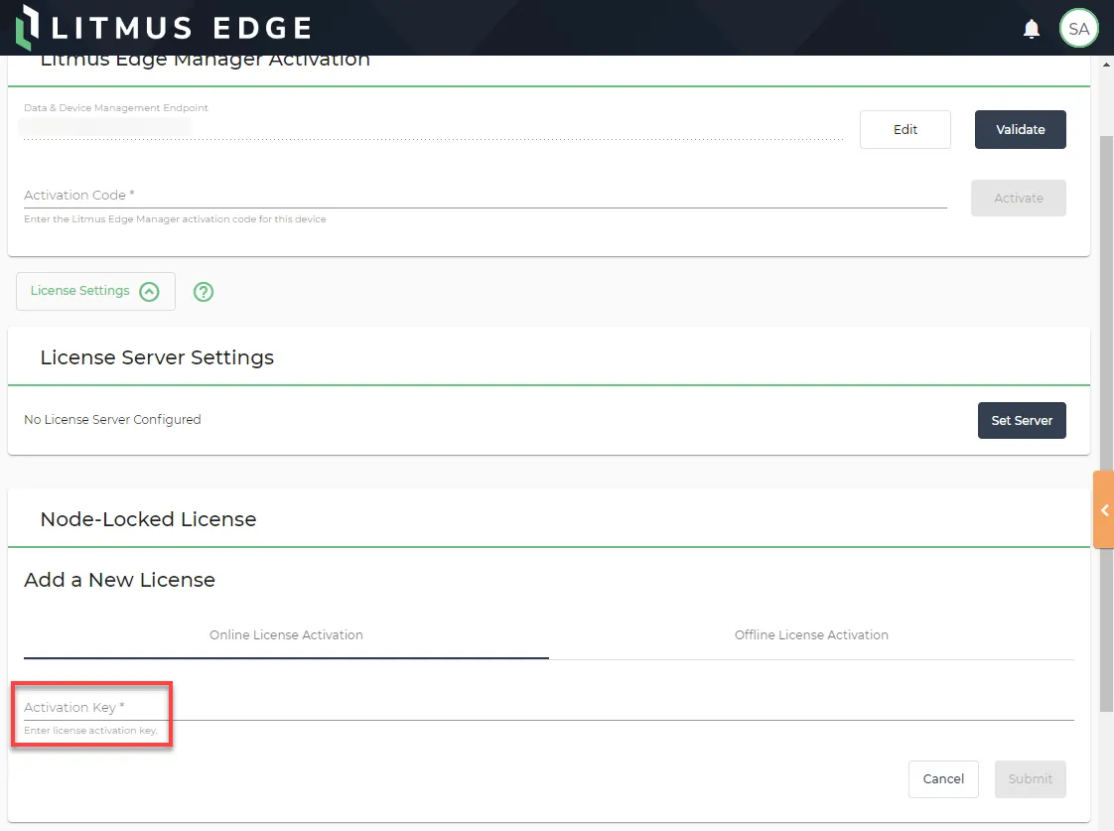Validate the management endpoint
1114x831 pixels.
pos(1021,129)
